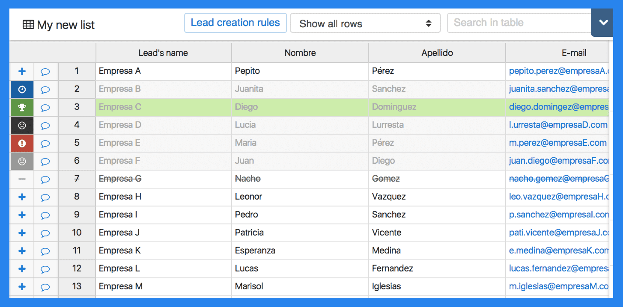The width and height of the screenshot is (623, 307).
Task: Click the plus icon for Empresa J row
Action: pyautogui.click(x=22, y=233)
